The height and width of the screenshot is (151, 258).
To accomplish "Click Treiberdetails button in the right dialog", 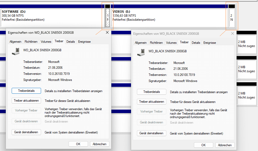I will click(152, 92).
